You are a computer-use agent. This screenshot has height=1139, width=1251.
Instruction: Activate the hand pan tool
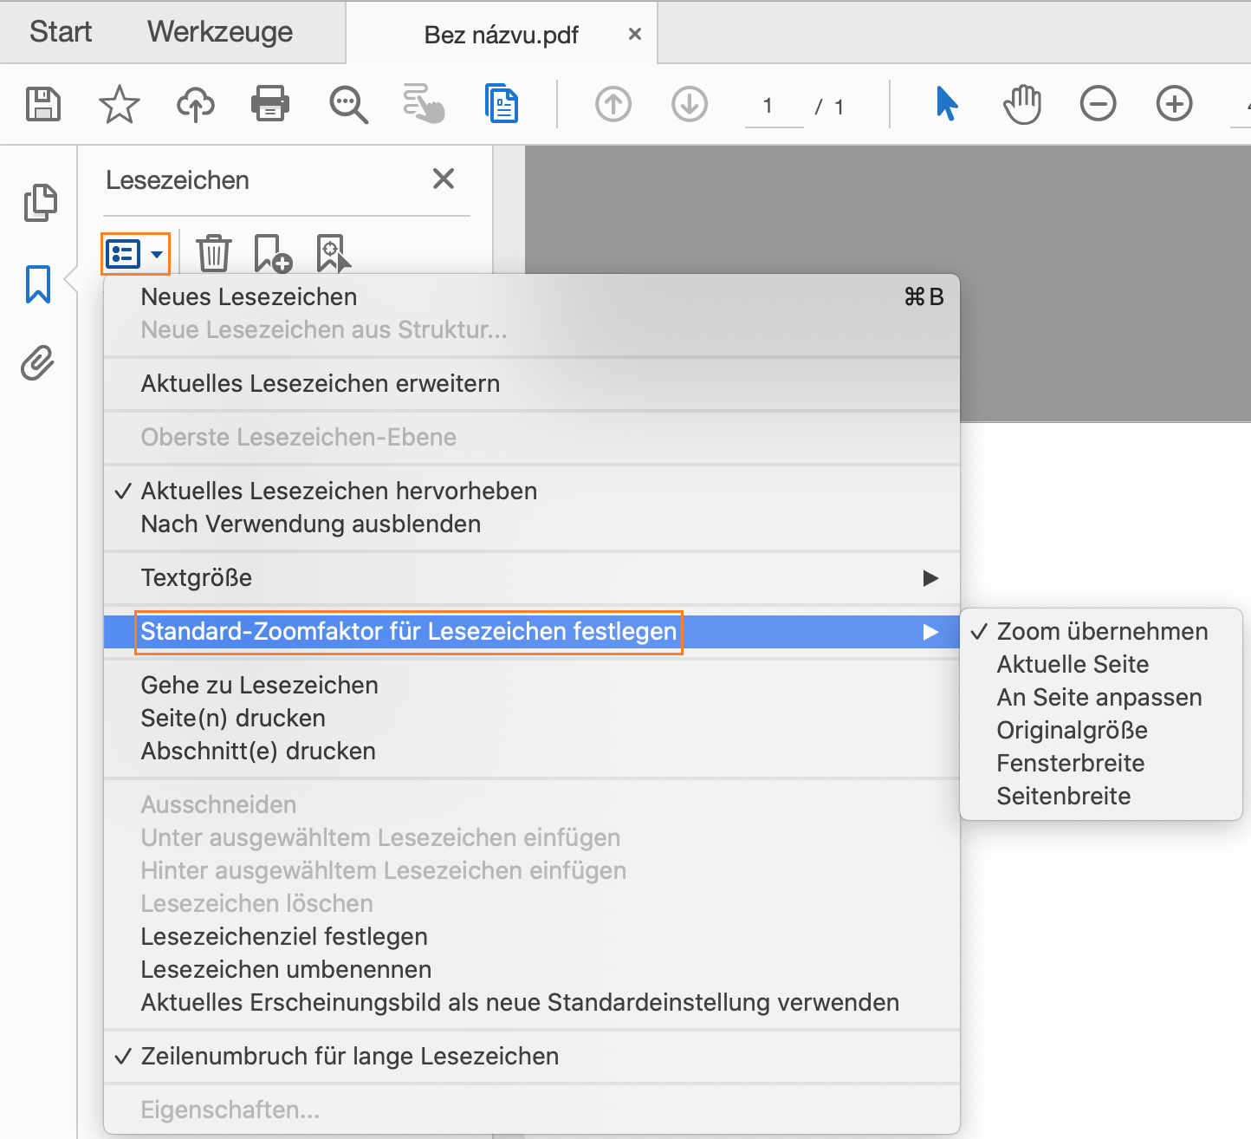1022,104
